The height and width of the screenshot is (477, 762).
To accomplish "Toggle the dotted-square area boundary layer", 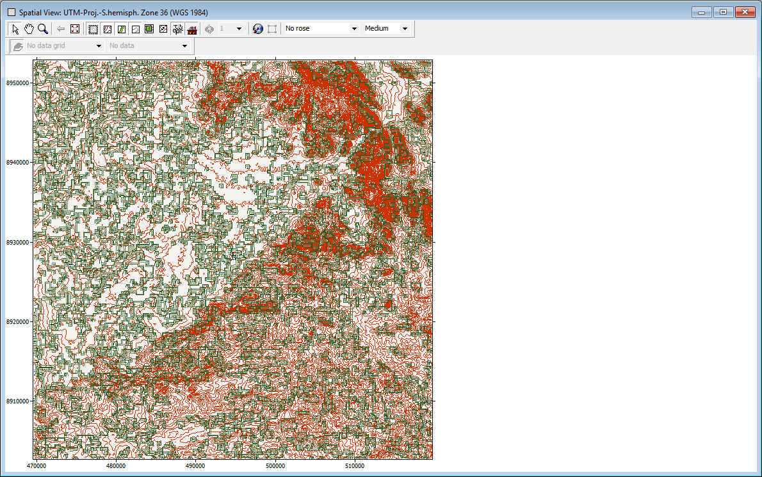I will pyautogui.click(x=93, y=29).
